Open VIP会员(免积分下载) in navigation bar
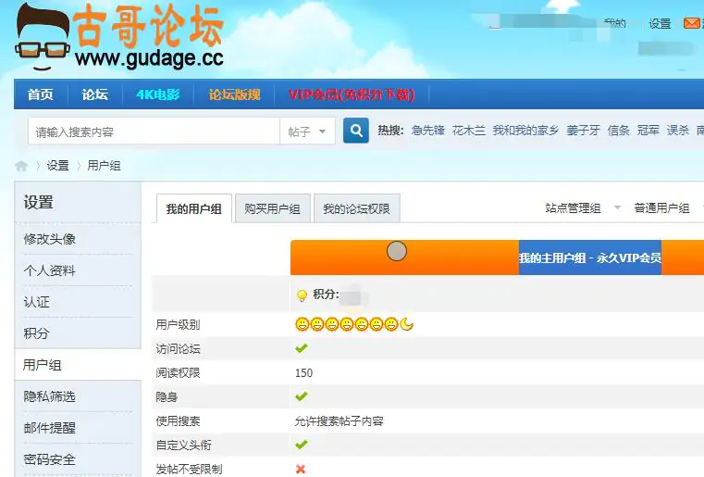 [x=352, y=94]
